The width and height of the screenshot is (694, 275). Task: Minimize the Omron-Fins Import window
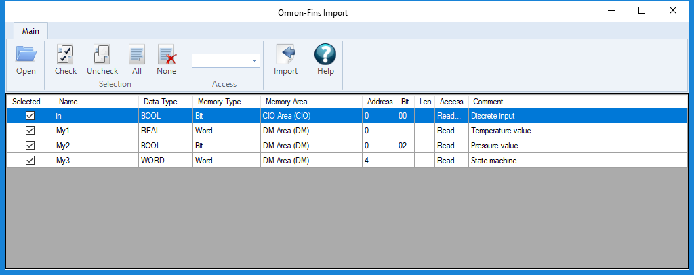[611, 11]
